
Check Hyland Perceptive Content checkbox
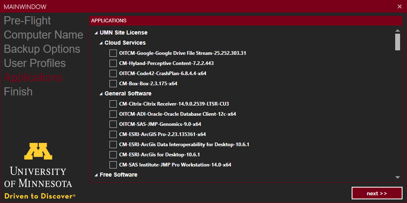(113, 63)
